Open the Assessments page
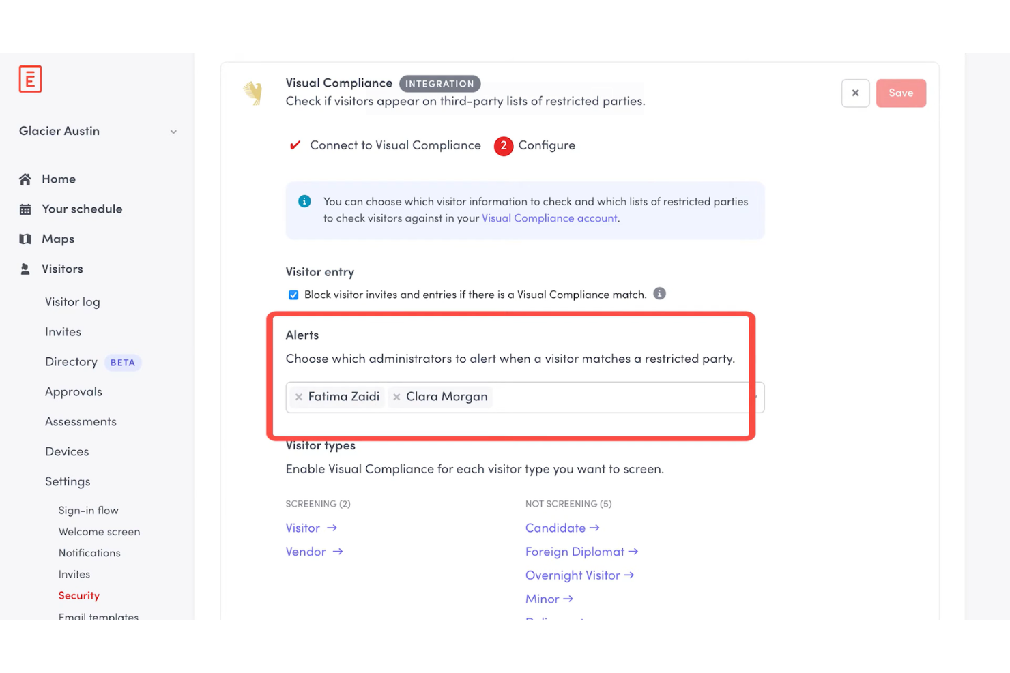Viewport: 1010px width, 673px height. pyautogui.click(x=81, y=422)
